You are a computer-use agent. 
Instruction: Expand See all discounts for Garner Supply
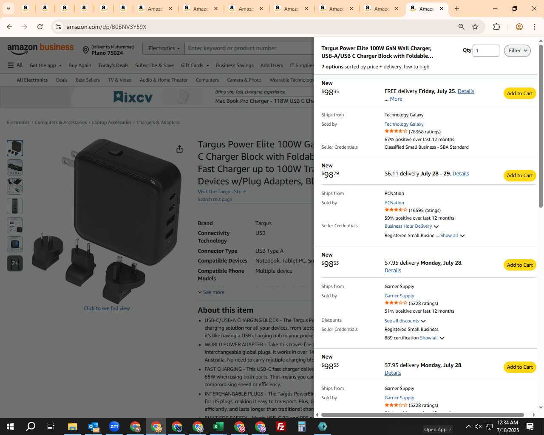(x=405, y=321)
